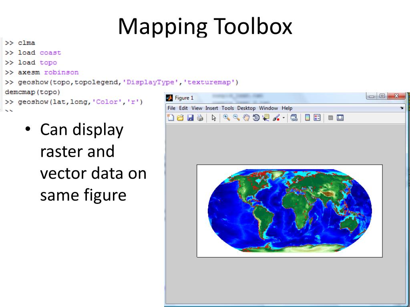410x307 pixels.
Task: Click the 'demcmap(topo)' command line
Action: coord(32,92)
